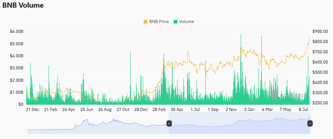Click the $400.00 price axis label
The image size is (333, 139).
[x=320, y=82]
